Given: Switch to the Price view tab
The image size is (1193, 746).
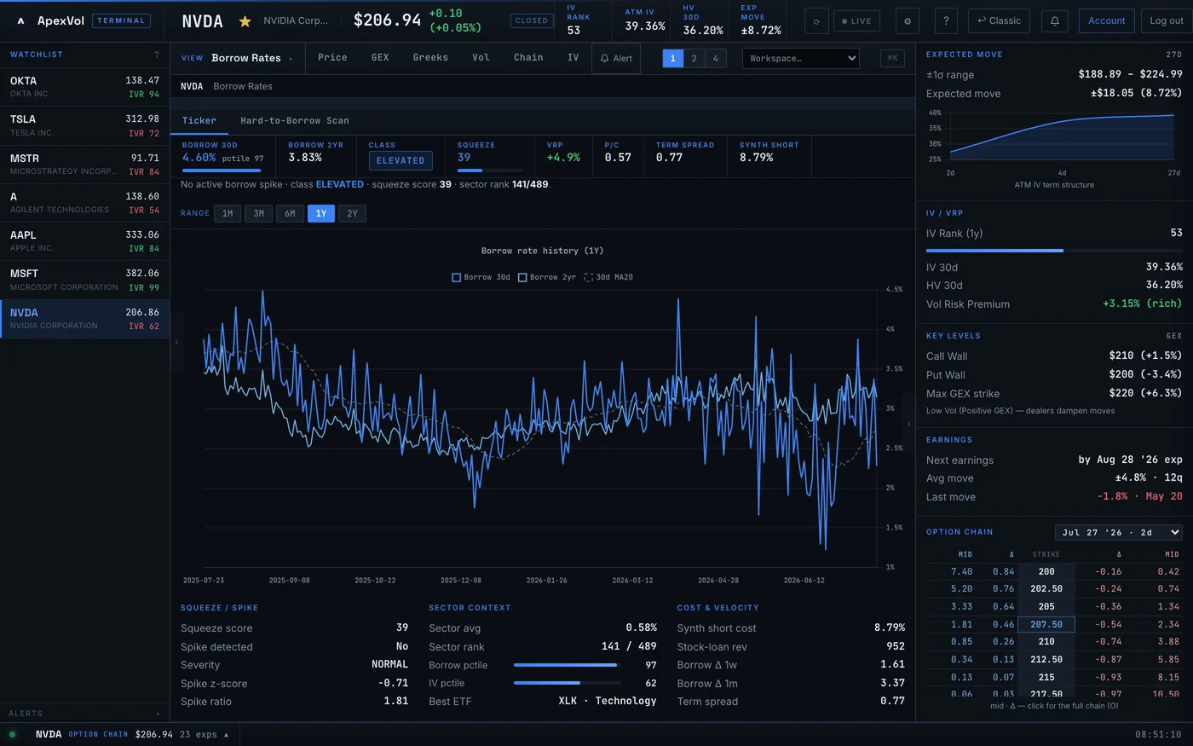Looking at the screenshot, I should pyautogui.click(x=332, y=57).
